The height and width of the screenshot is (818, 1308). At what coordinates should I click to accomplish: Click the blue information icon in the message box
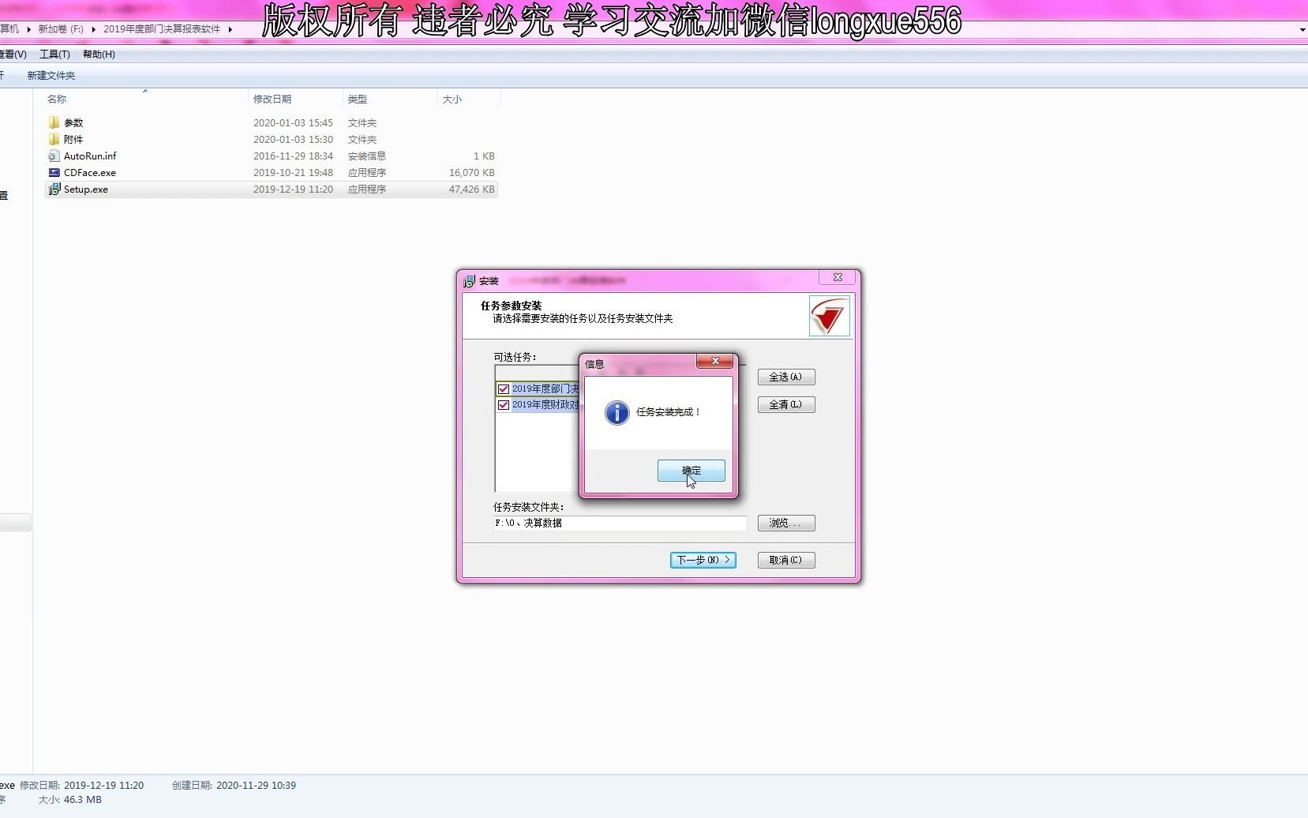coord(617,412)
